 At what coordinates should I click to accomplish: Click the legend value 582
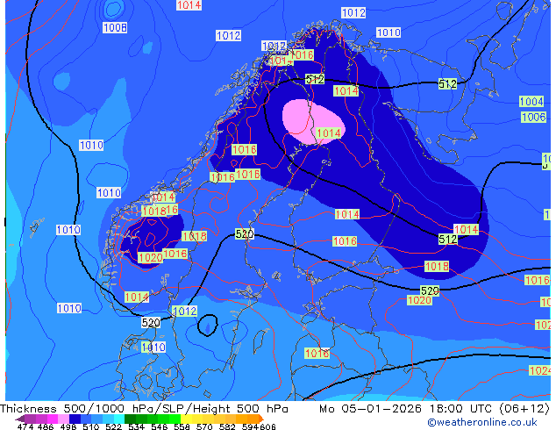coord(227,426)
